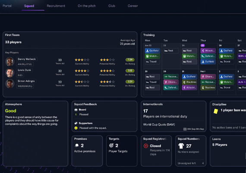Click Dunk's 7.12 average rating badge

(130, 70)
